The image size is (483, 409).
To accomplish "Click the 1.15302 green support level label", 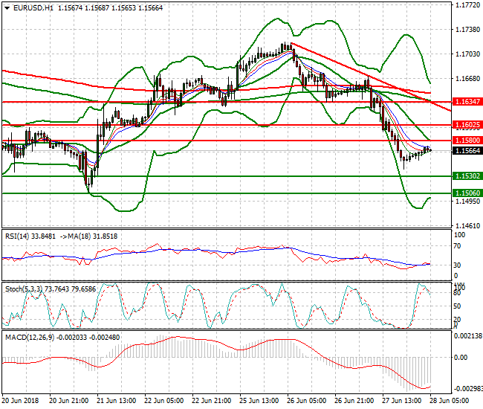I will coord(467,176).
